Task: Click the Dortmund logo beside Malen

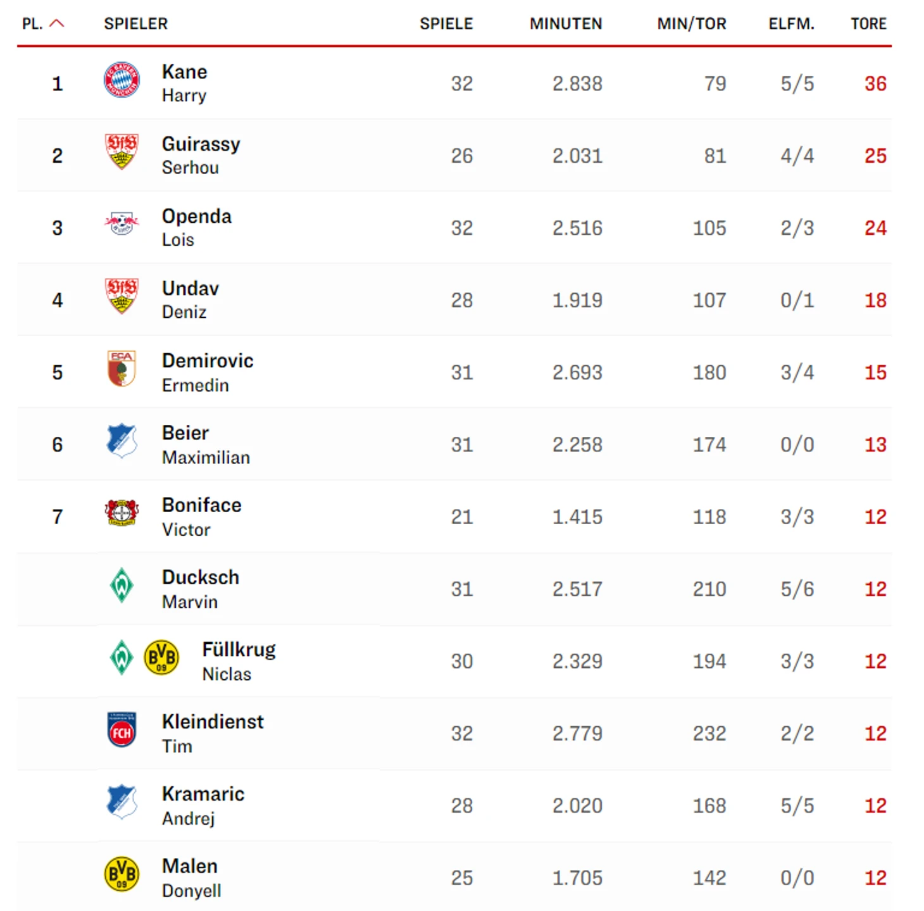Action: point(122,874)
